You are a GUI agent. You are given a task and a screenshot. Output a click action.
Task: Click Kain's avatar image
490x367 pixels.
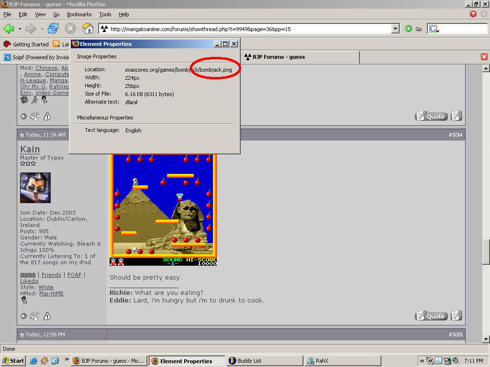point(35,188)
